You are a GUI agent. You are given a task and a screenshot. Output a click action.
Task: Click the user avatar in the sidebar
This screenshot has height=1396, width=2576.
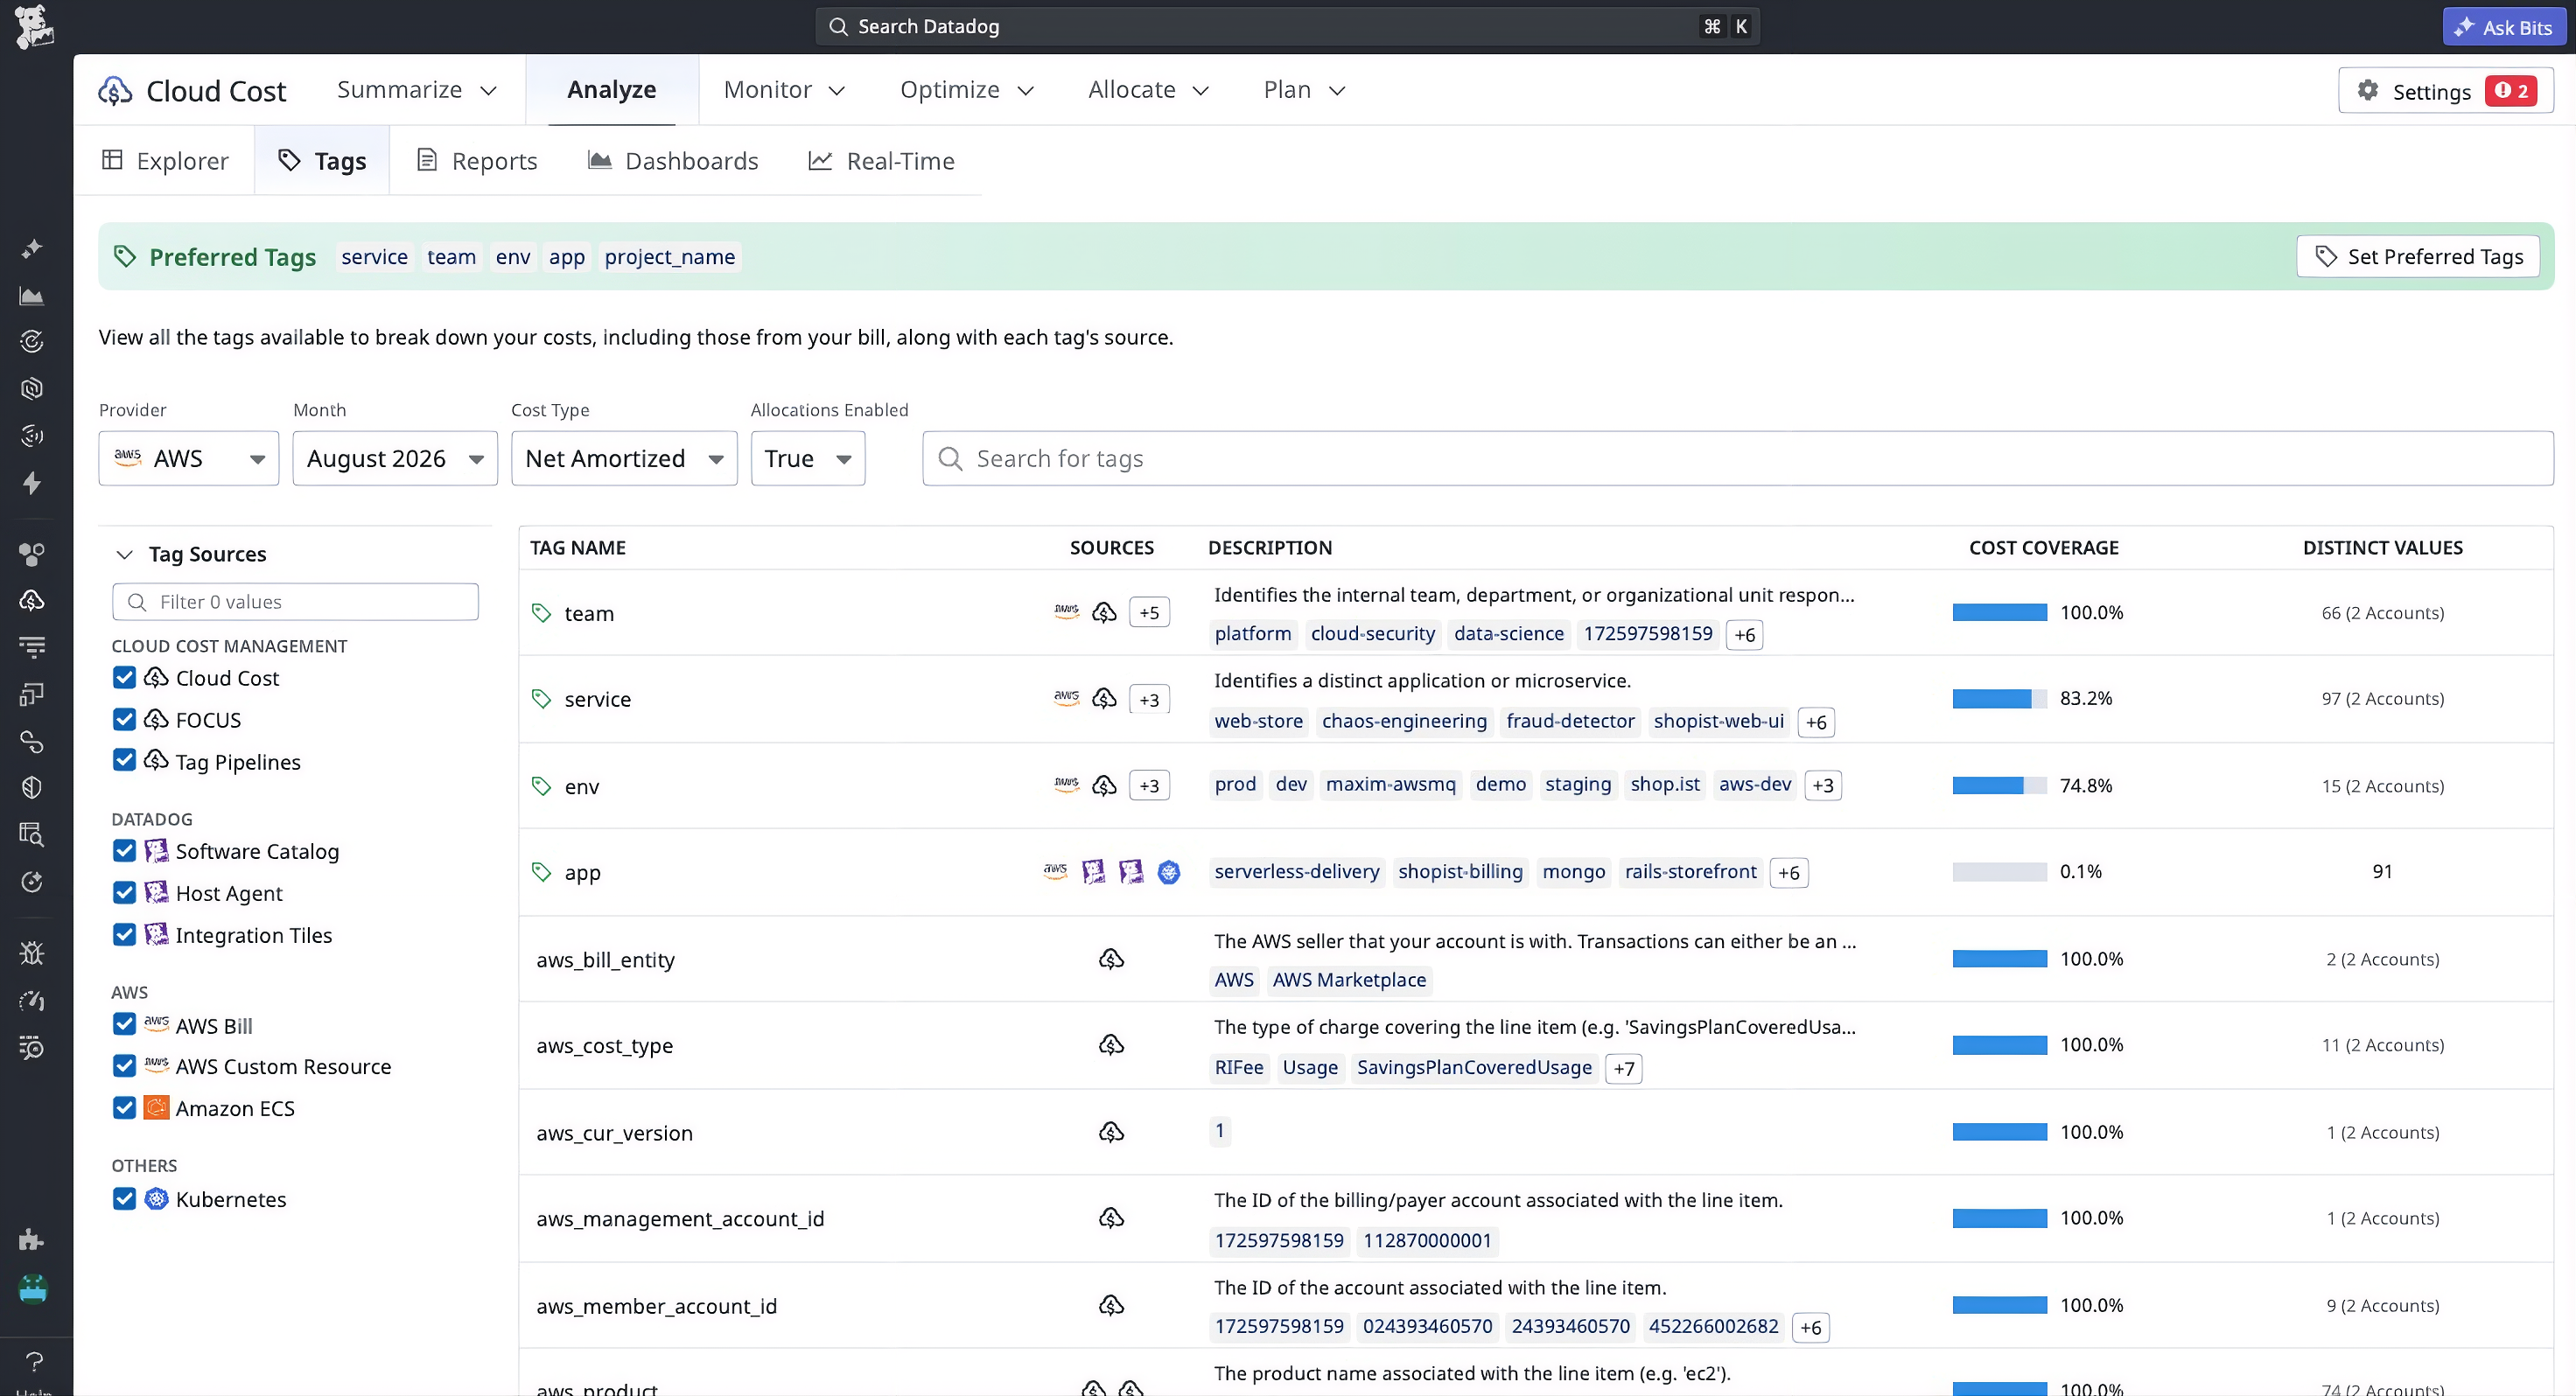33,1289
